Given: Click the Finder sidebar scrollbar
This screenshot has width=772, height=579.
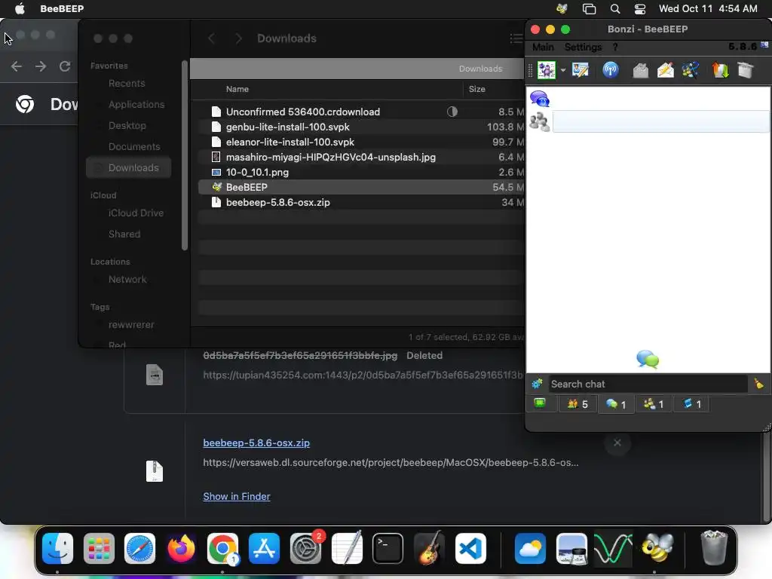Looking at the screenshot, I should (x=185, y=155).
